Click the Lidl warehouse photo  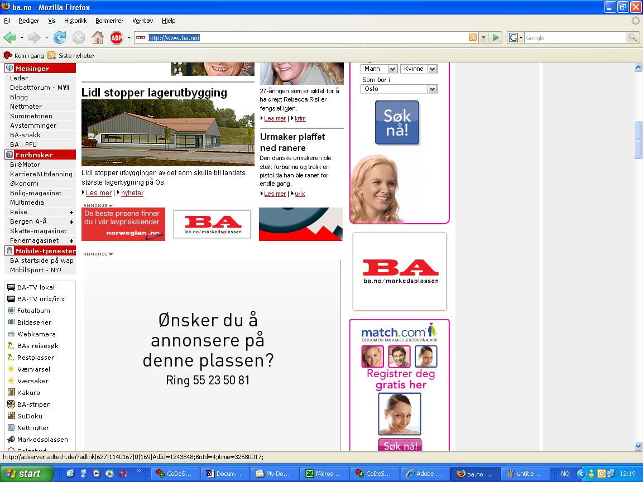pos(167,132)
